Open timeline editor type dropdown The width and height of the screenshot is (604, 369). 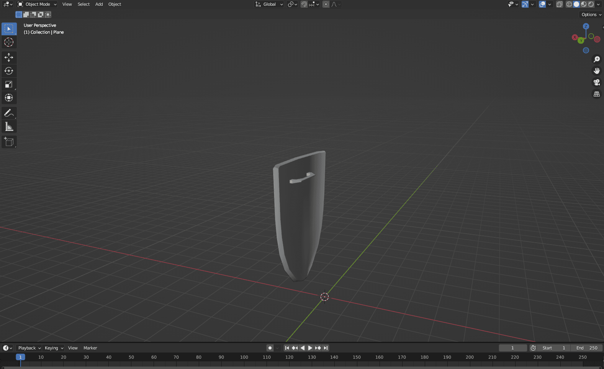click(x=8, y=348)
